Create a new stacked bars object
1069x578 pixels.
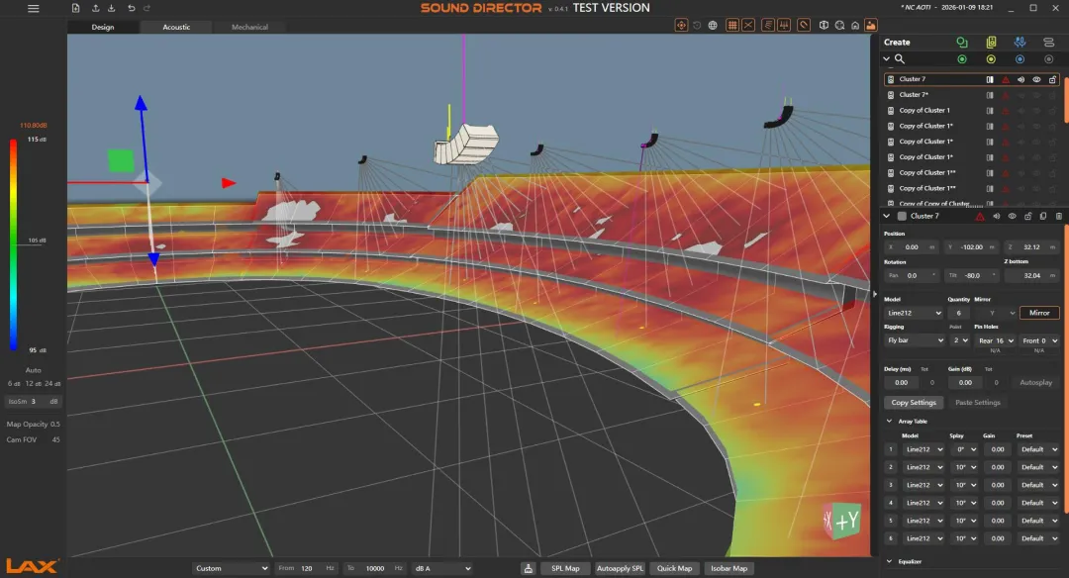[1048, 43]
